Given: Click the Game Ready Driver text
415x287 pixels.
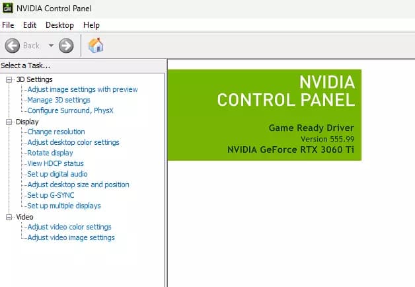Looking at the screenshot, I should [x=311, y=128].
